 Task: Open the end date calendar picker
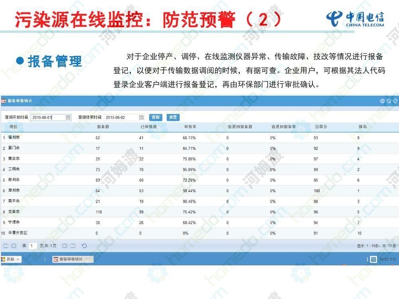tap(141, 118)
